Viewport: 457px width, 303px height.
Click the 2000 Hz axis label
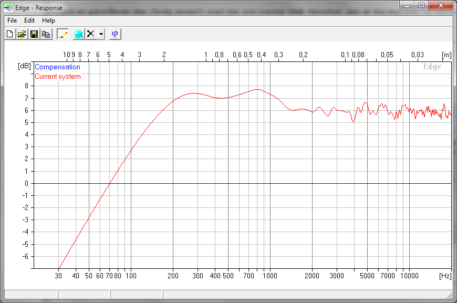(x=312, y=276)
